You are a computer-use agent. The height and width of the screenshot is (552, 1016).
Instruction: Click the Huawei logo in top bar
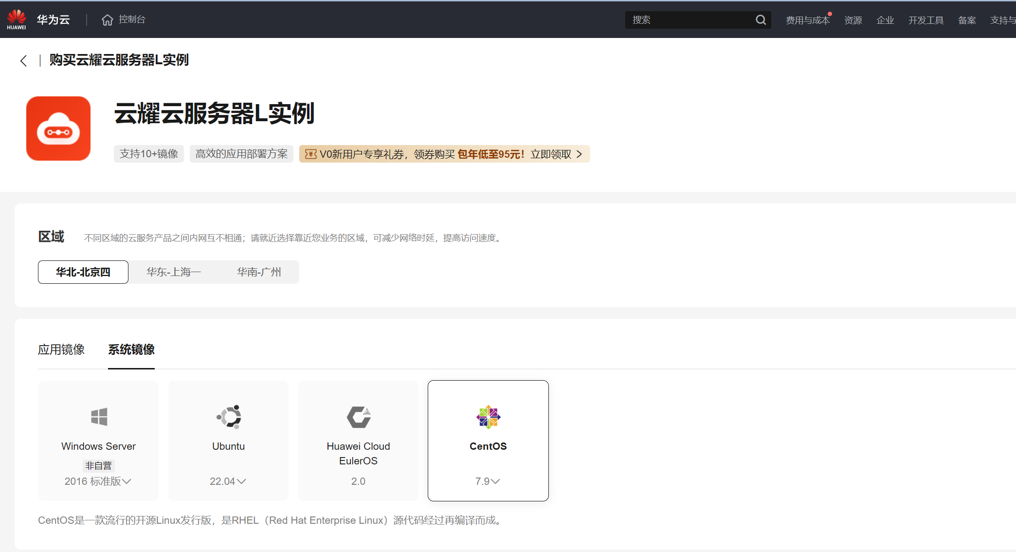[x=17, y=18]
